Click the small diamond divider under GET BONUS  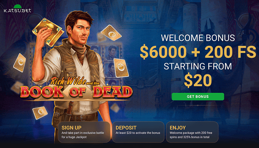[x=198, y=105]
